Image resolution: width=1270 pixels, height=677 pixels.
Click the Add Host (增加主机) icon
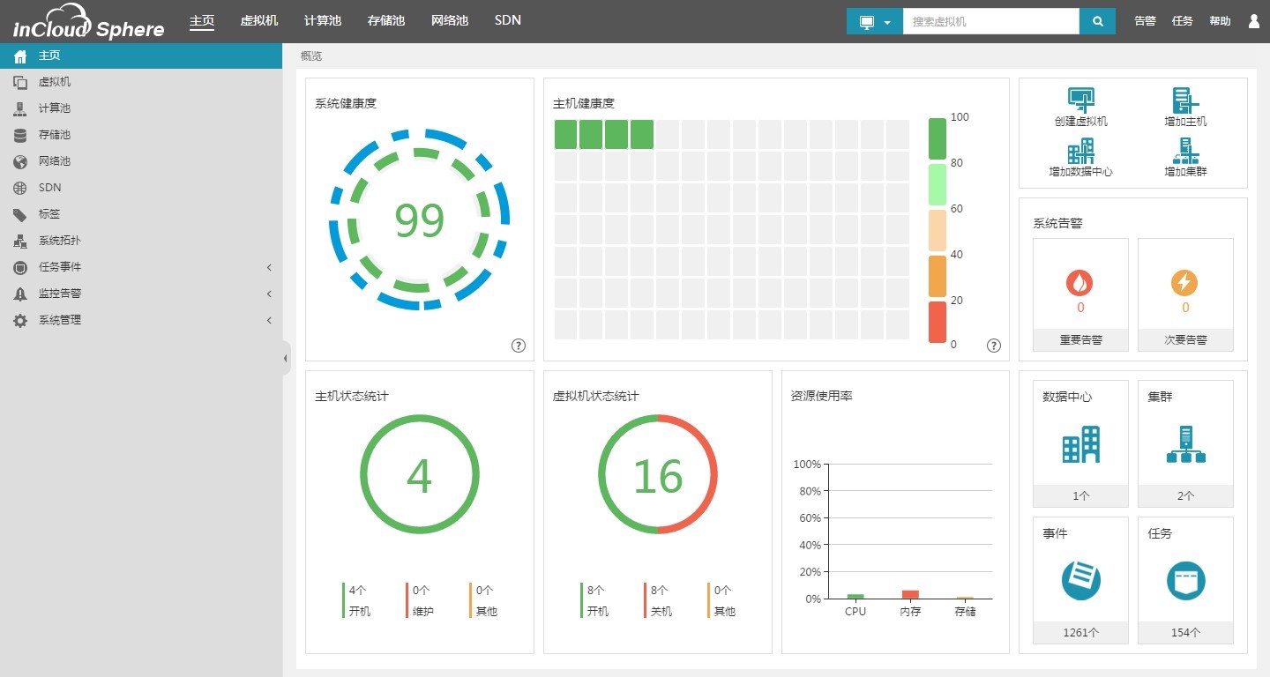tap(1185, 100)
